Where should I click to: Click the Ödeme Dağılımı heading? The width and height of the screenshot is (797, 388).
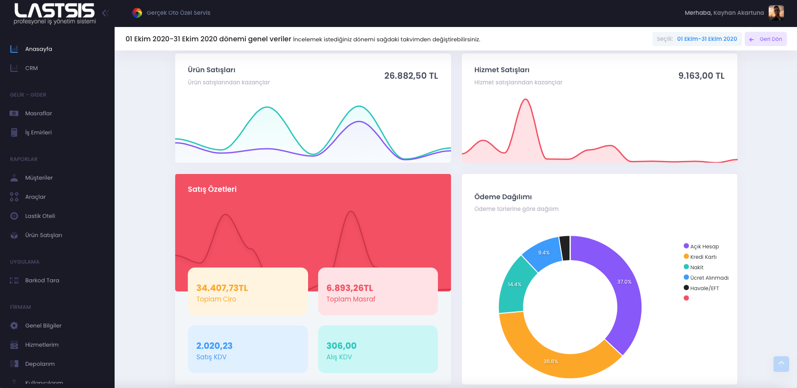[503, 197]
